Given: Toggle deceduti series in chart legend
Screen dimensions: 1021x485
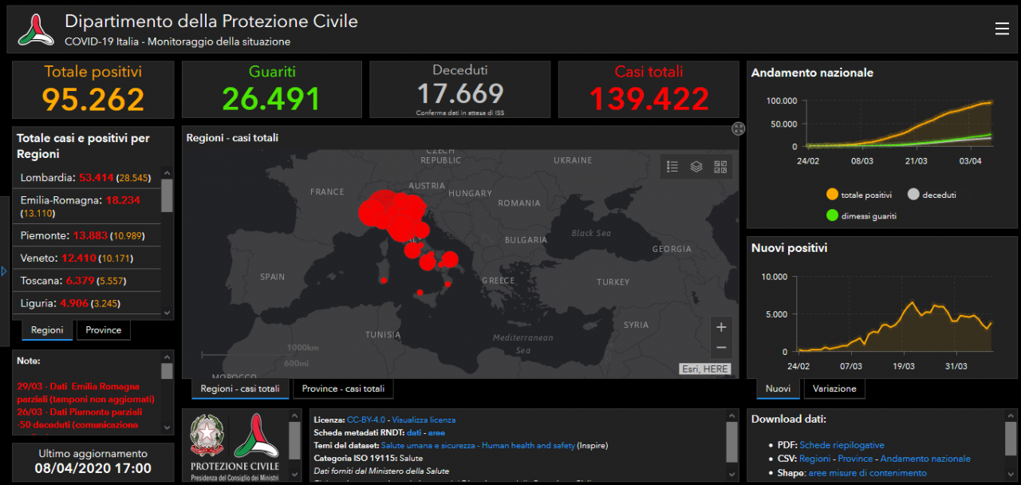Looking at the screenshot, I should 914,195.
